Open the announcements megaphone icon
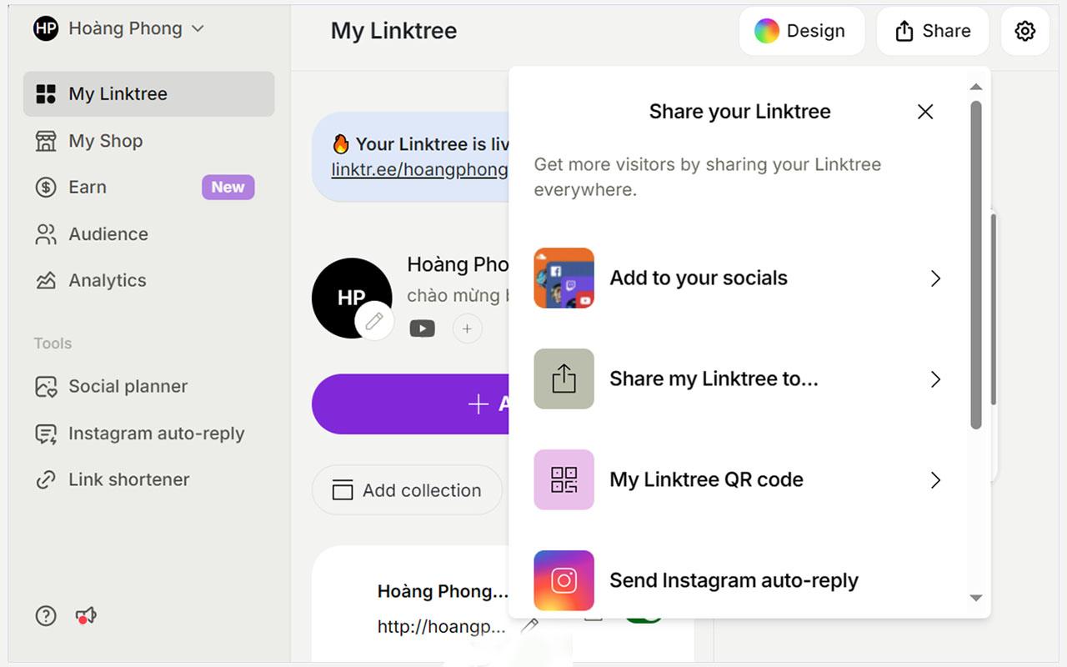1067x667 pixels. [87, 616]
